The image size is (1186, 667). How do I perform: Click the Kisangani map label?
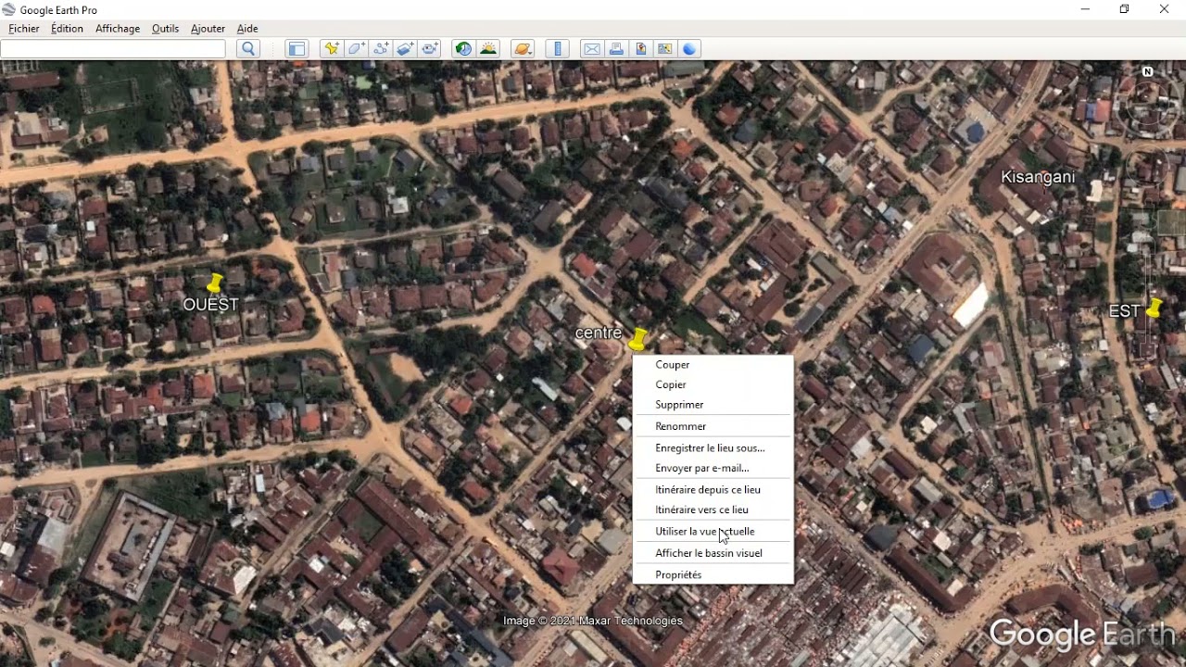click(x=1038, y=177)
